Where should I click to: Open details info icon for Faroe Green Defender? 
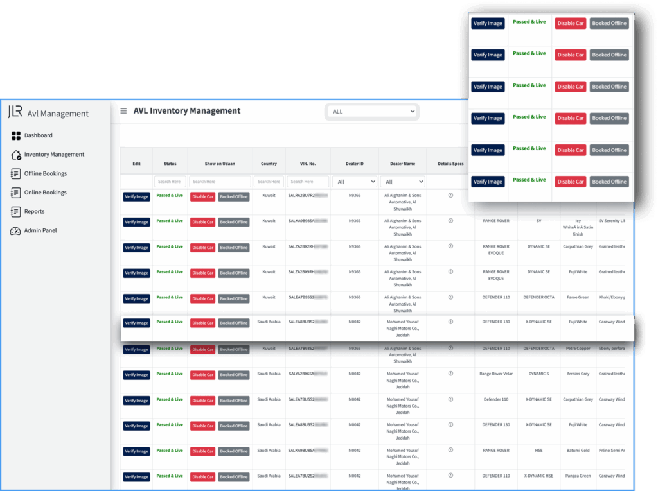450,297
